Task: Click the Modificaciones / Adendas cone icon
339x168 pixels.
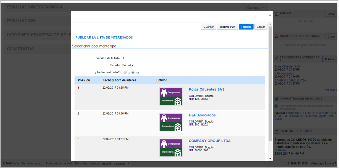Action: pos(277,36)
